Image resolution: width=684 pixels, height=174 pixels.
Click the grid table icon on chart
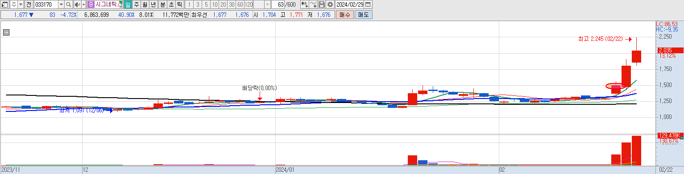6,32
